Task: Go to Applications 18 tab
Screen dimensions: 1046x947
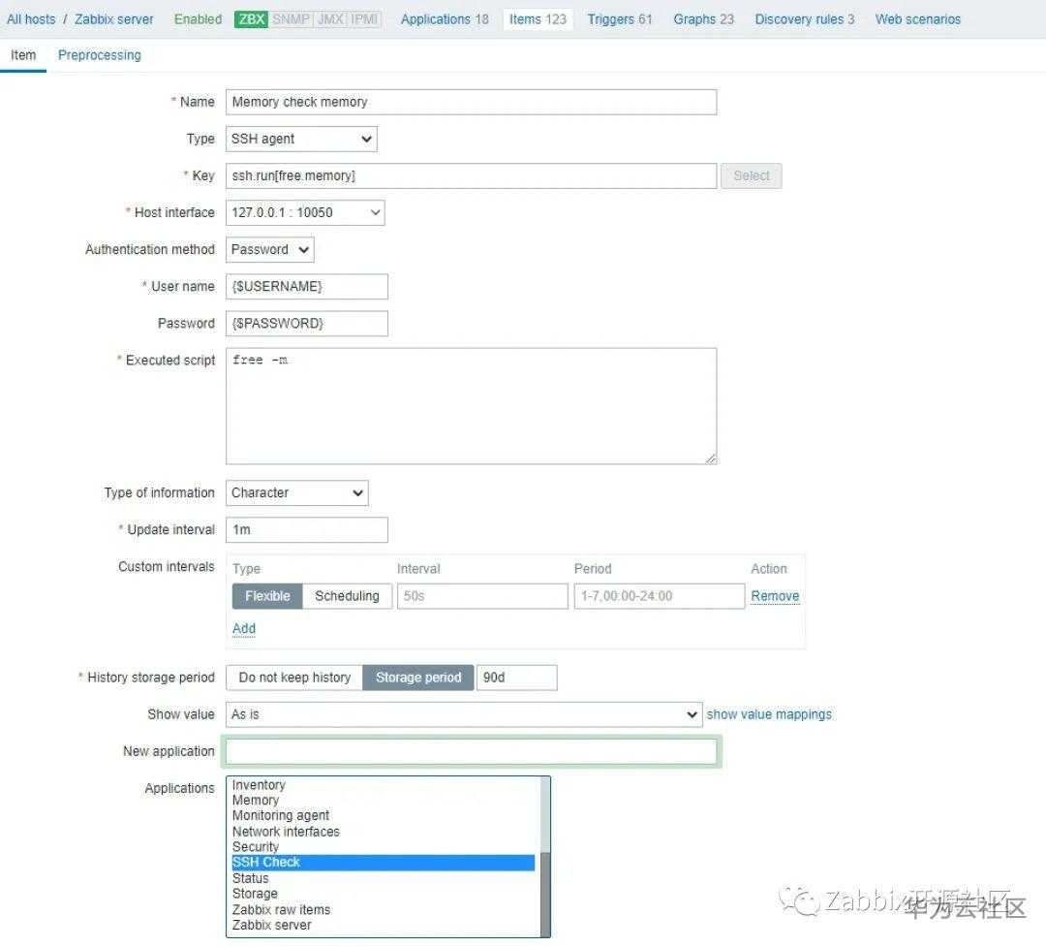Action: click(445, 19)
